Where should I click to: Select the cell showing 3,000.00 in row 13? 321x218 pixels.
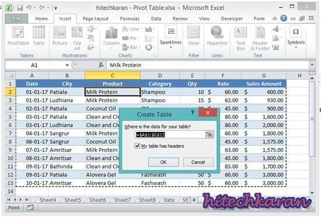pyautogui.click(x=264, y=183)
